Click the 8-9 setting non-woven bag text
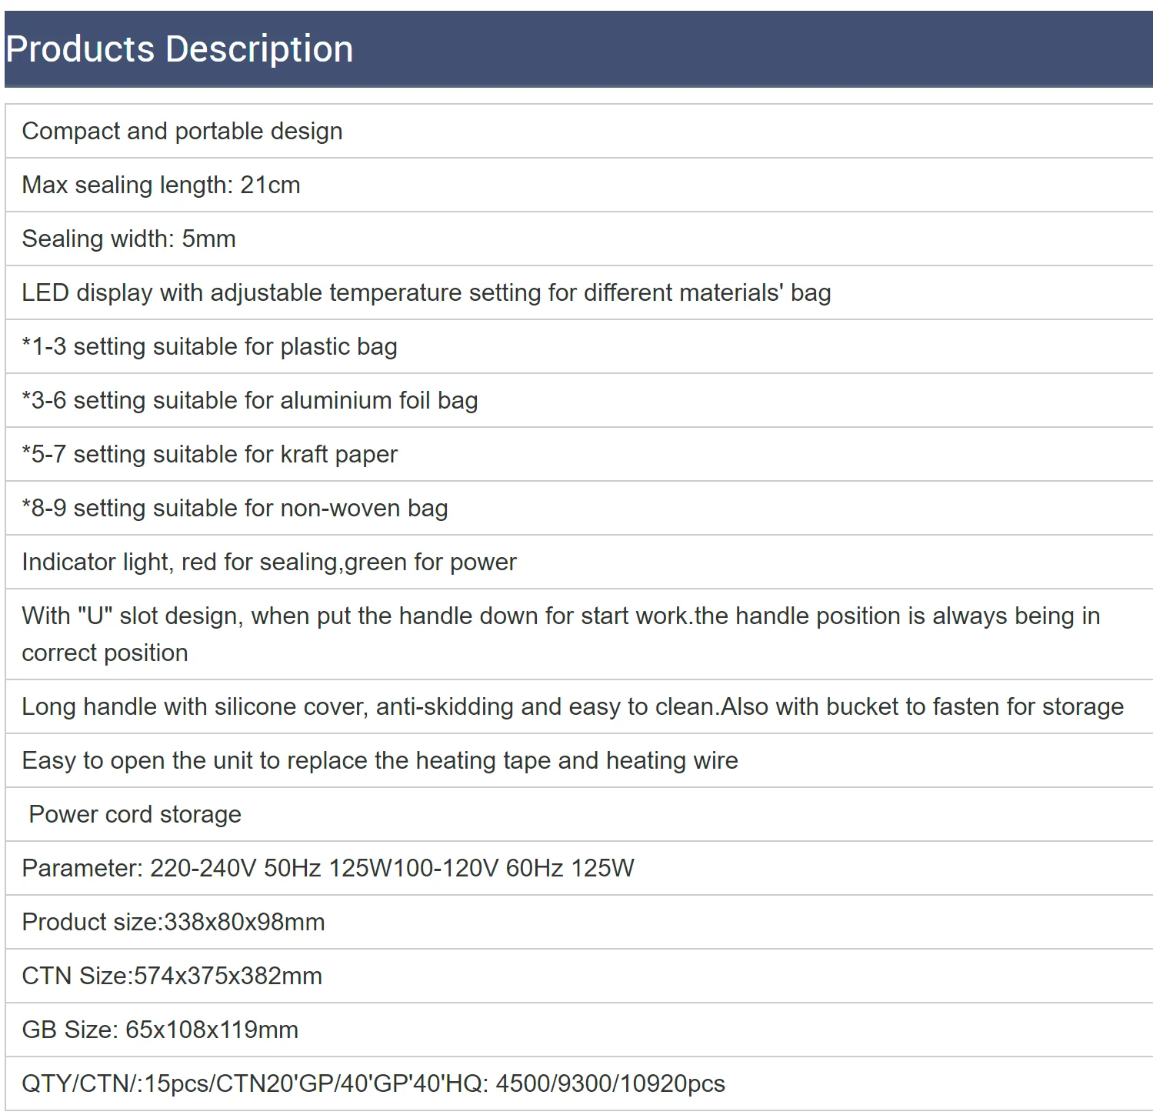Image resolution: width=1153 pixels, height=1115 pixels. [235, 509]
